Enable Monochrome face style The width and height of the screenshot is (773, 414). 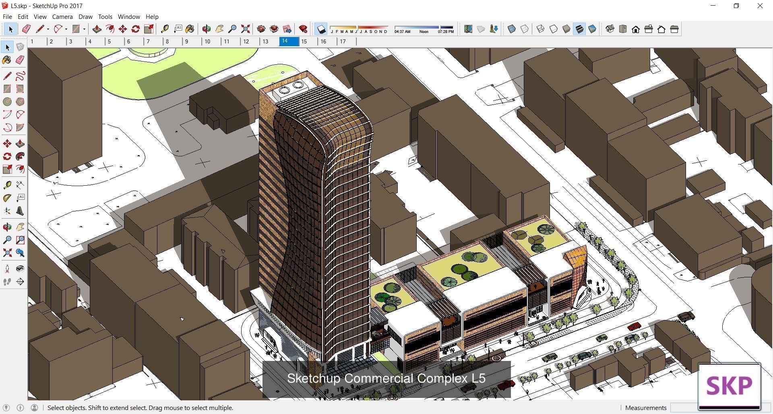point(592,29)
